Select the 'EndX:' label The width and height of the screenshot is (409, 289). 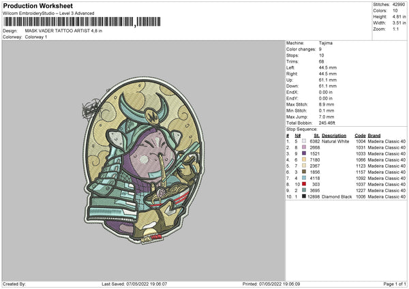(292, 92)
